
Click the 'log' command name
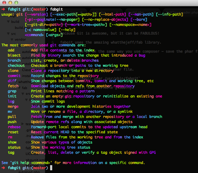click(x=11, y=101)
